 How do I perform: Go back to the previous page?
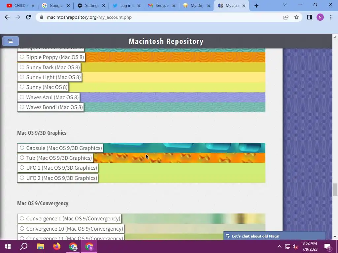(7, 17)
